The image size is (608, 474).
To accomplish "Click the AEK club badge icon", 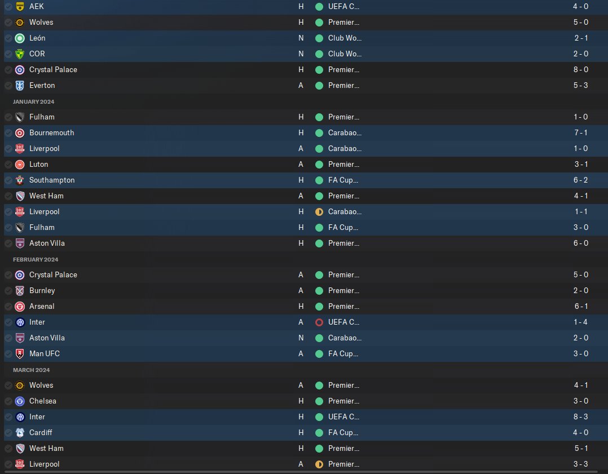I will (20, 7).
